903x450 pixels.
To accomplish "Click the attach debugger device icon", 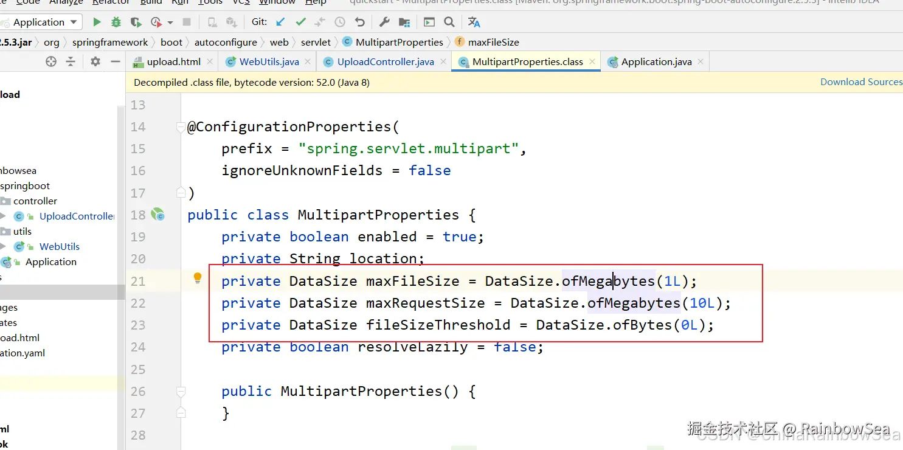I will coord(212,22).
